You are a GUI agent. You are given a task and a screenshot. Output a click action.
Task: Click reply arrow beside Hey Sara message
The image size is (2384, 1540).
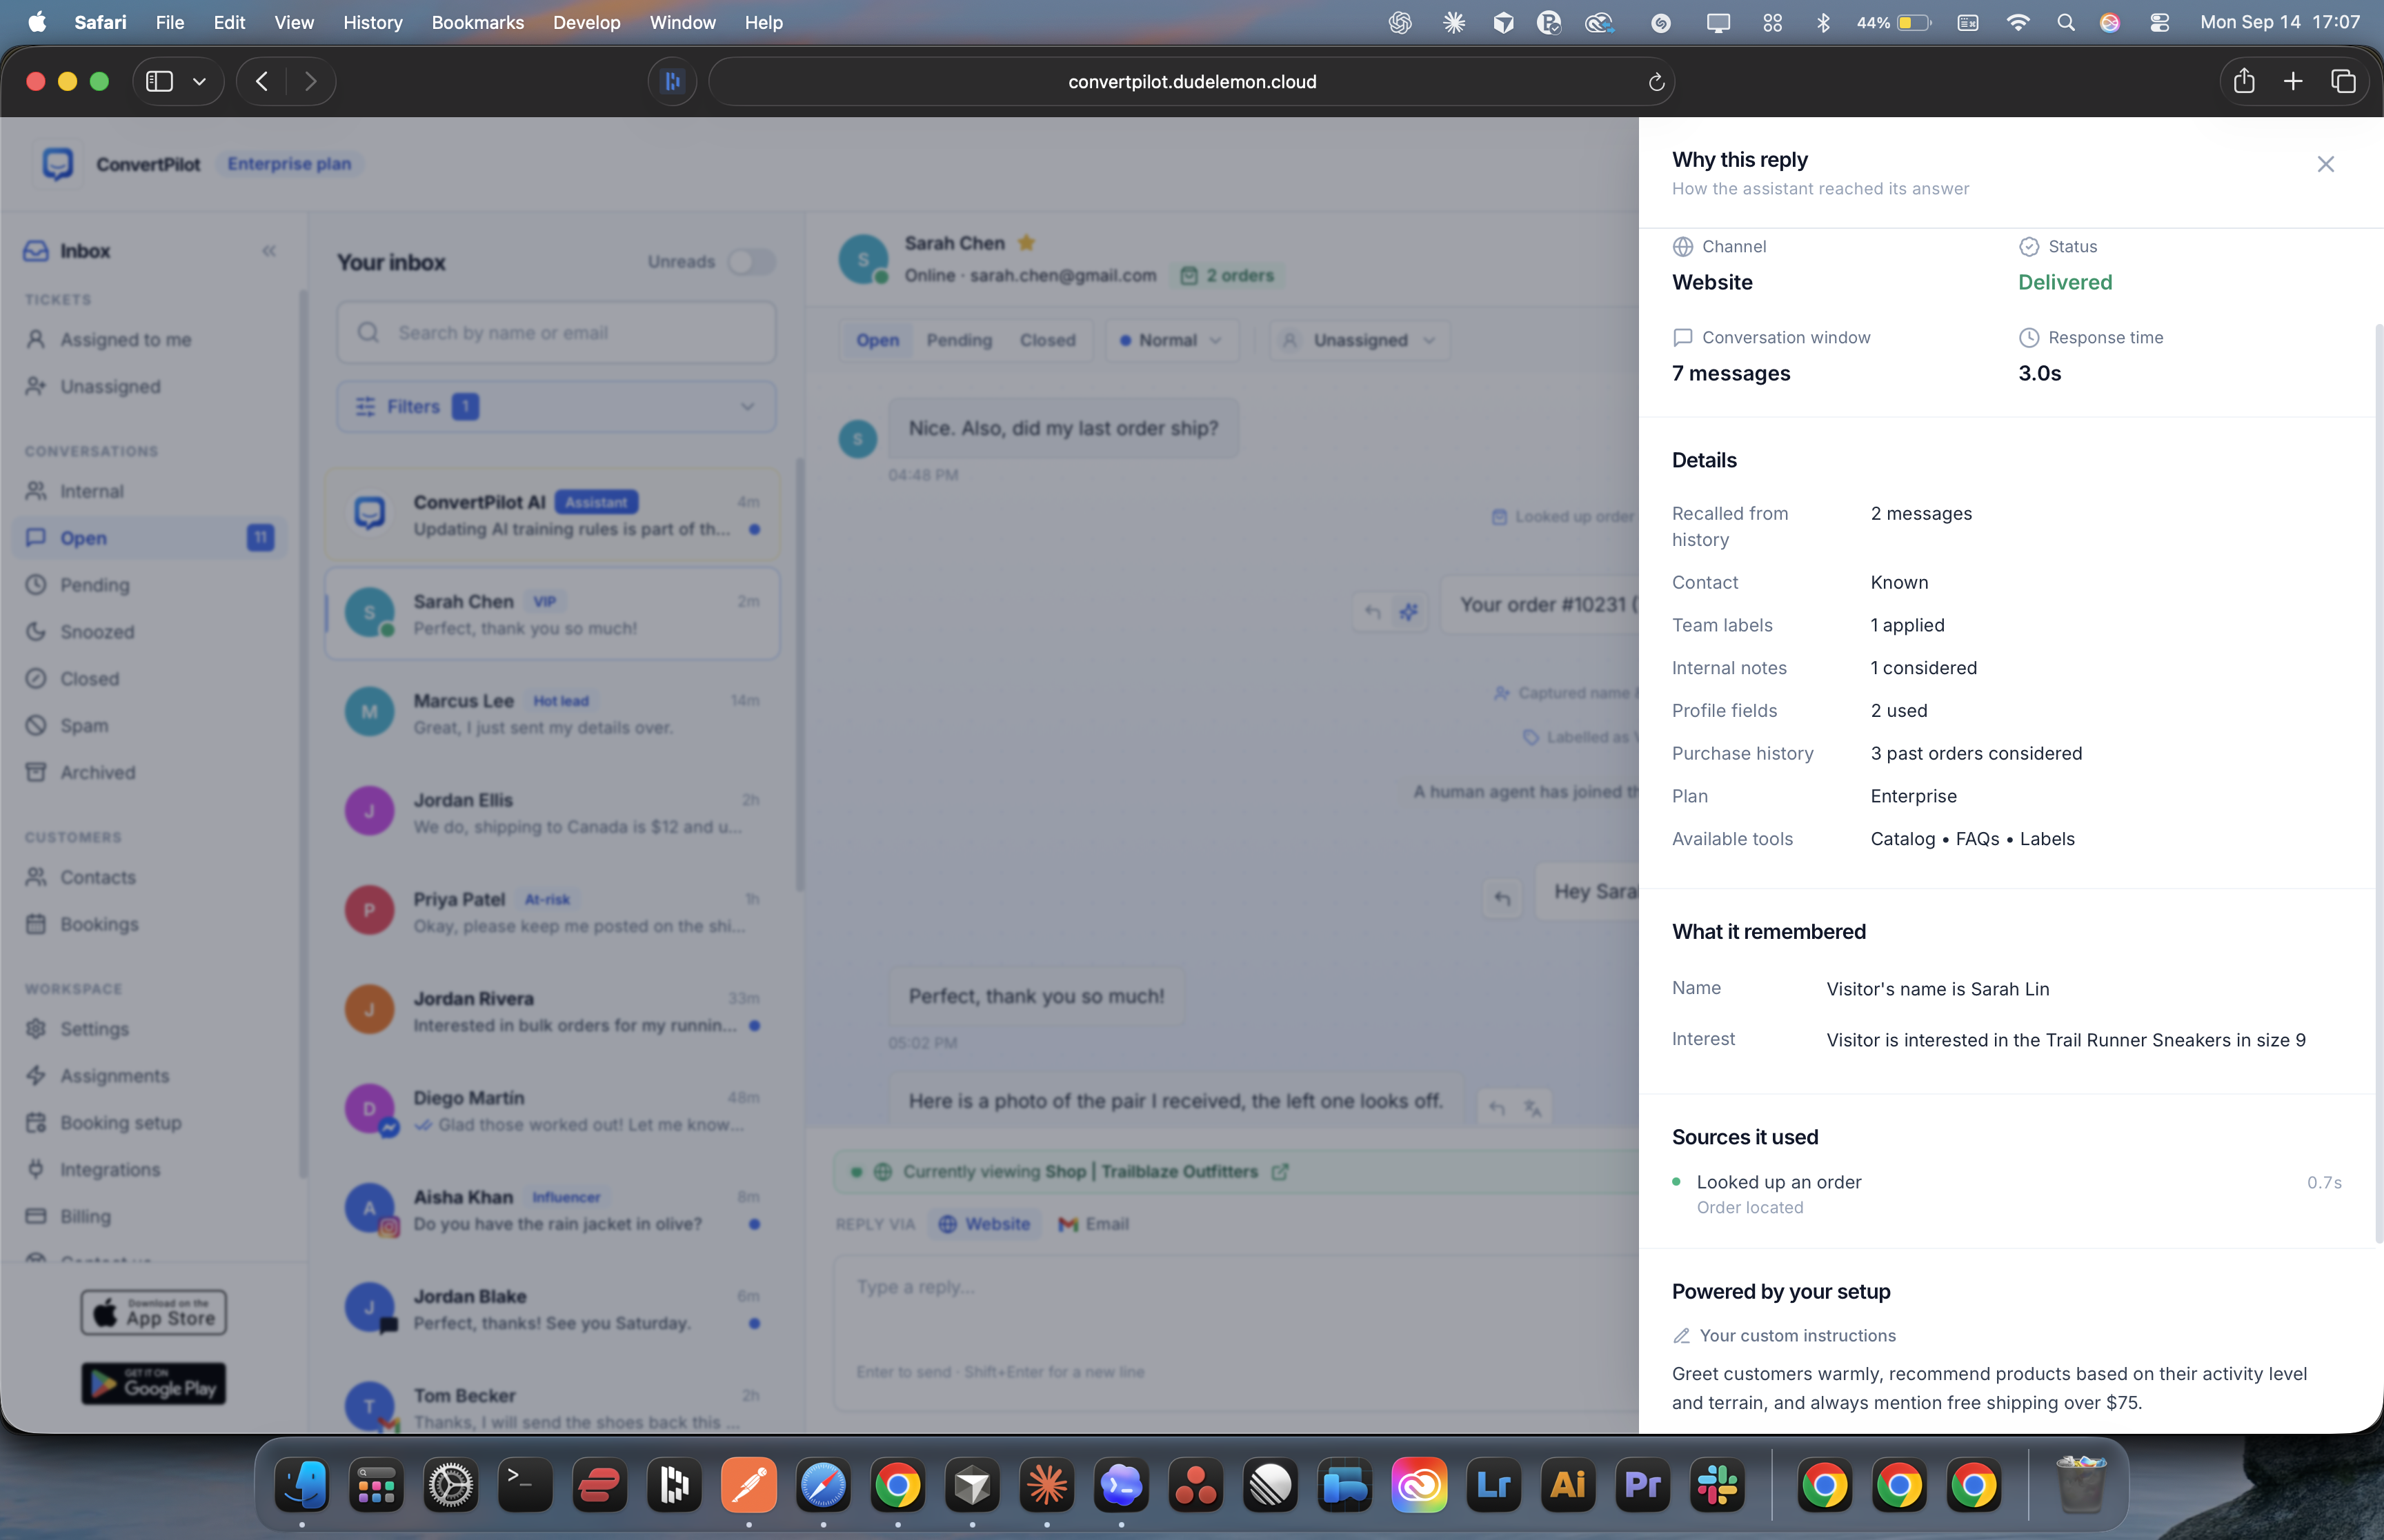tap(1502, 898)
